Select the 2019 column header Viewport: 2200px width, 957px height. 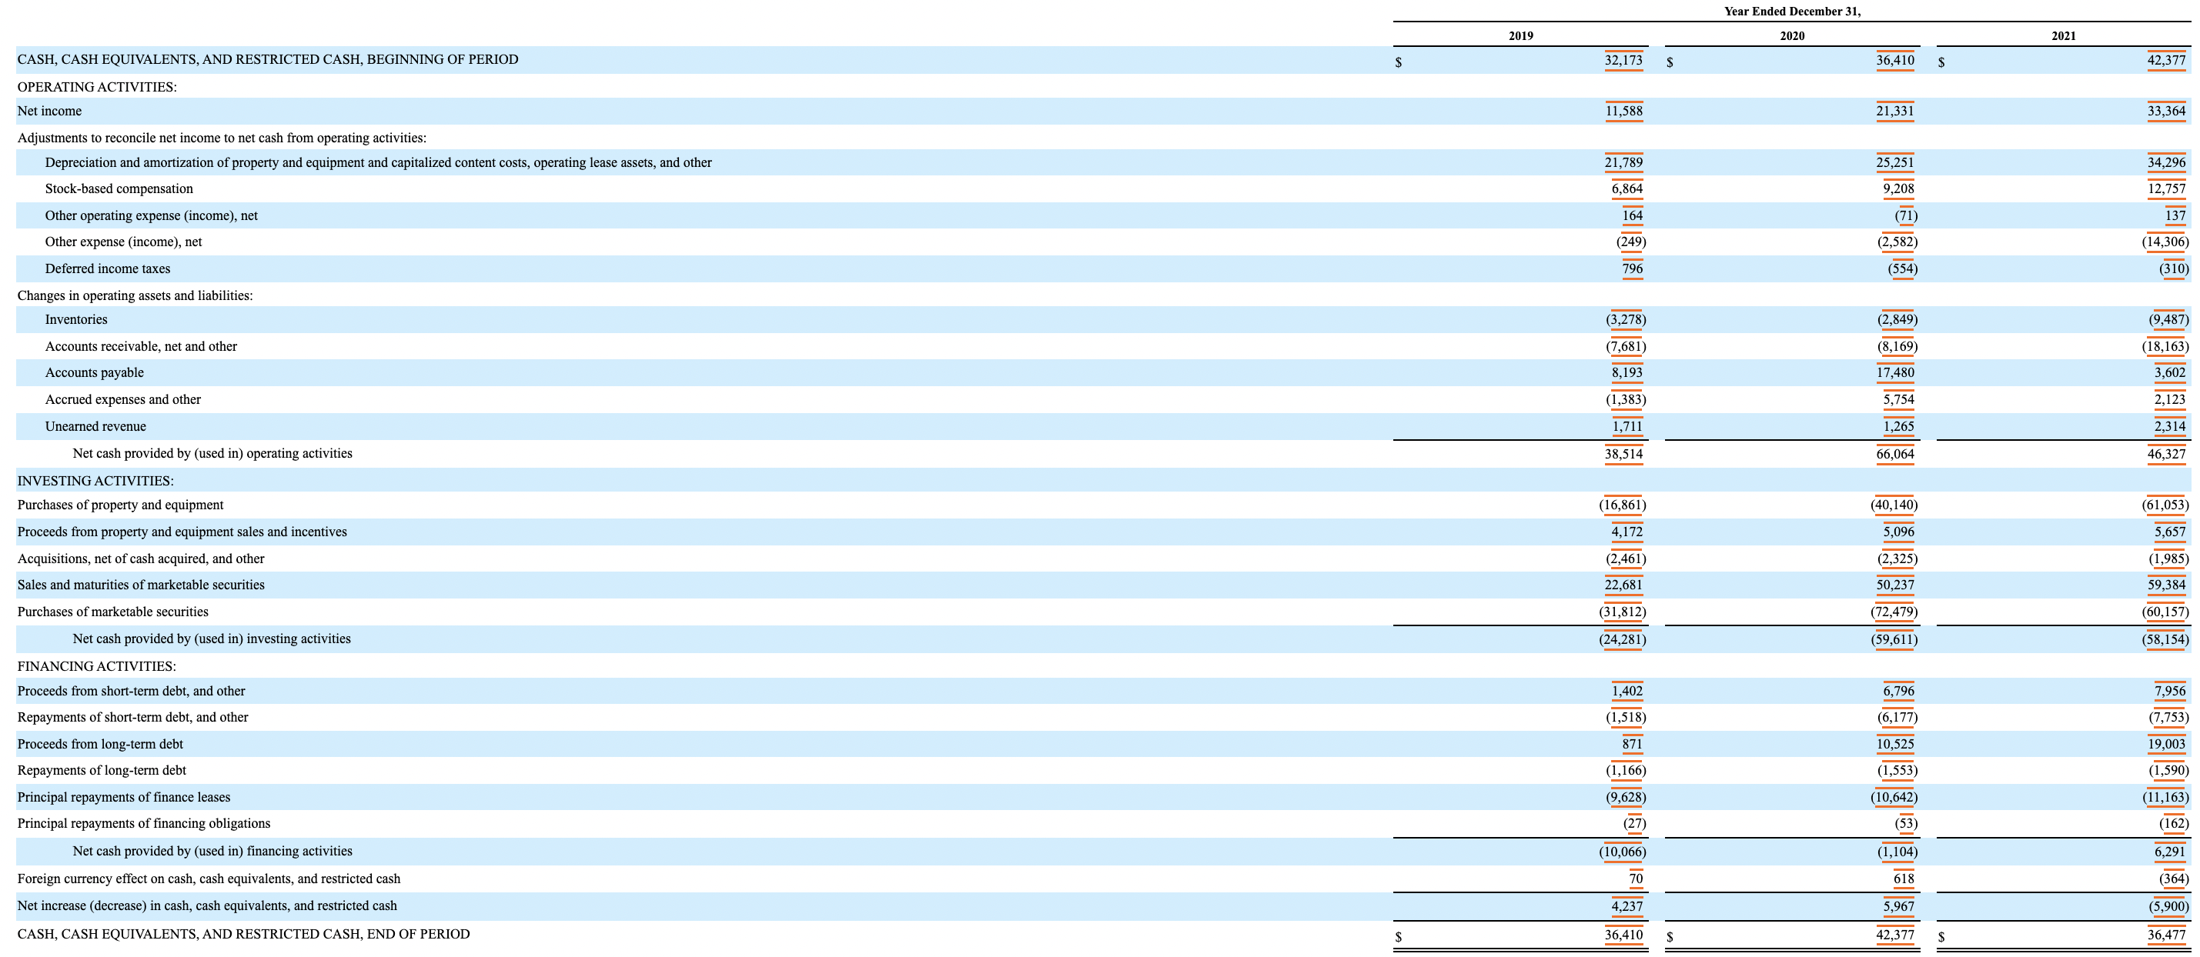pos(1521,36)
